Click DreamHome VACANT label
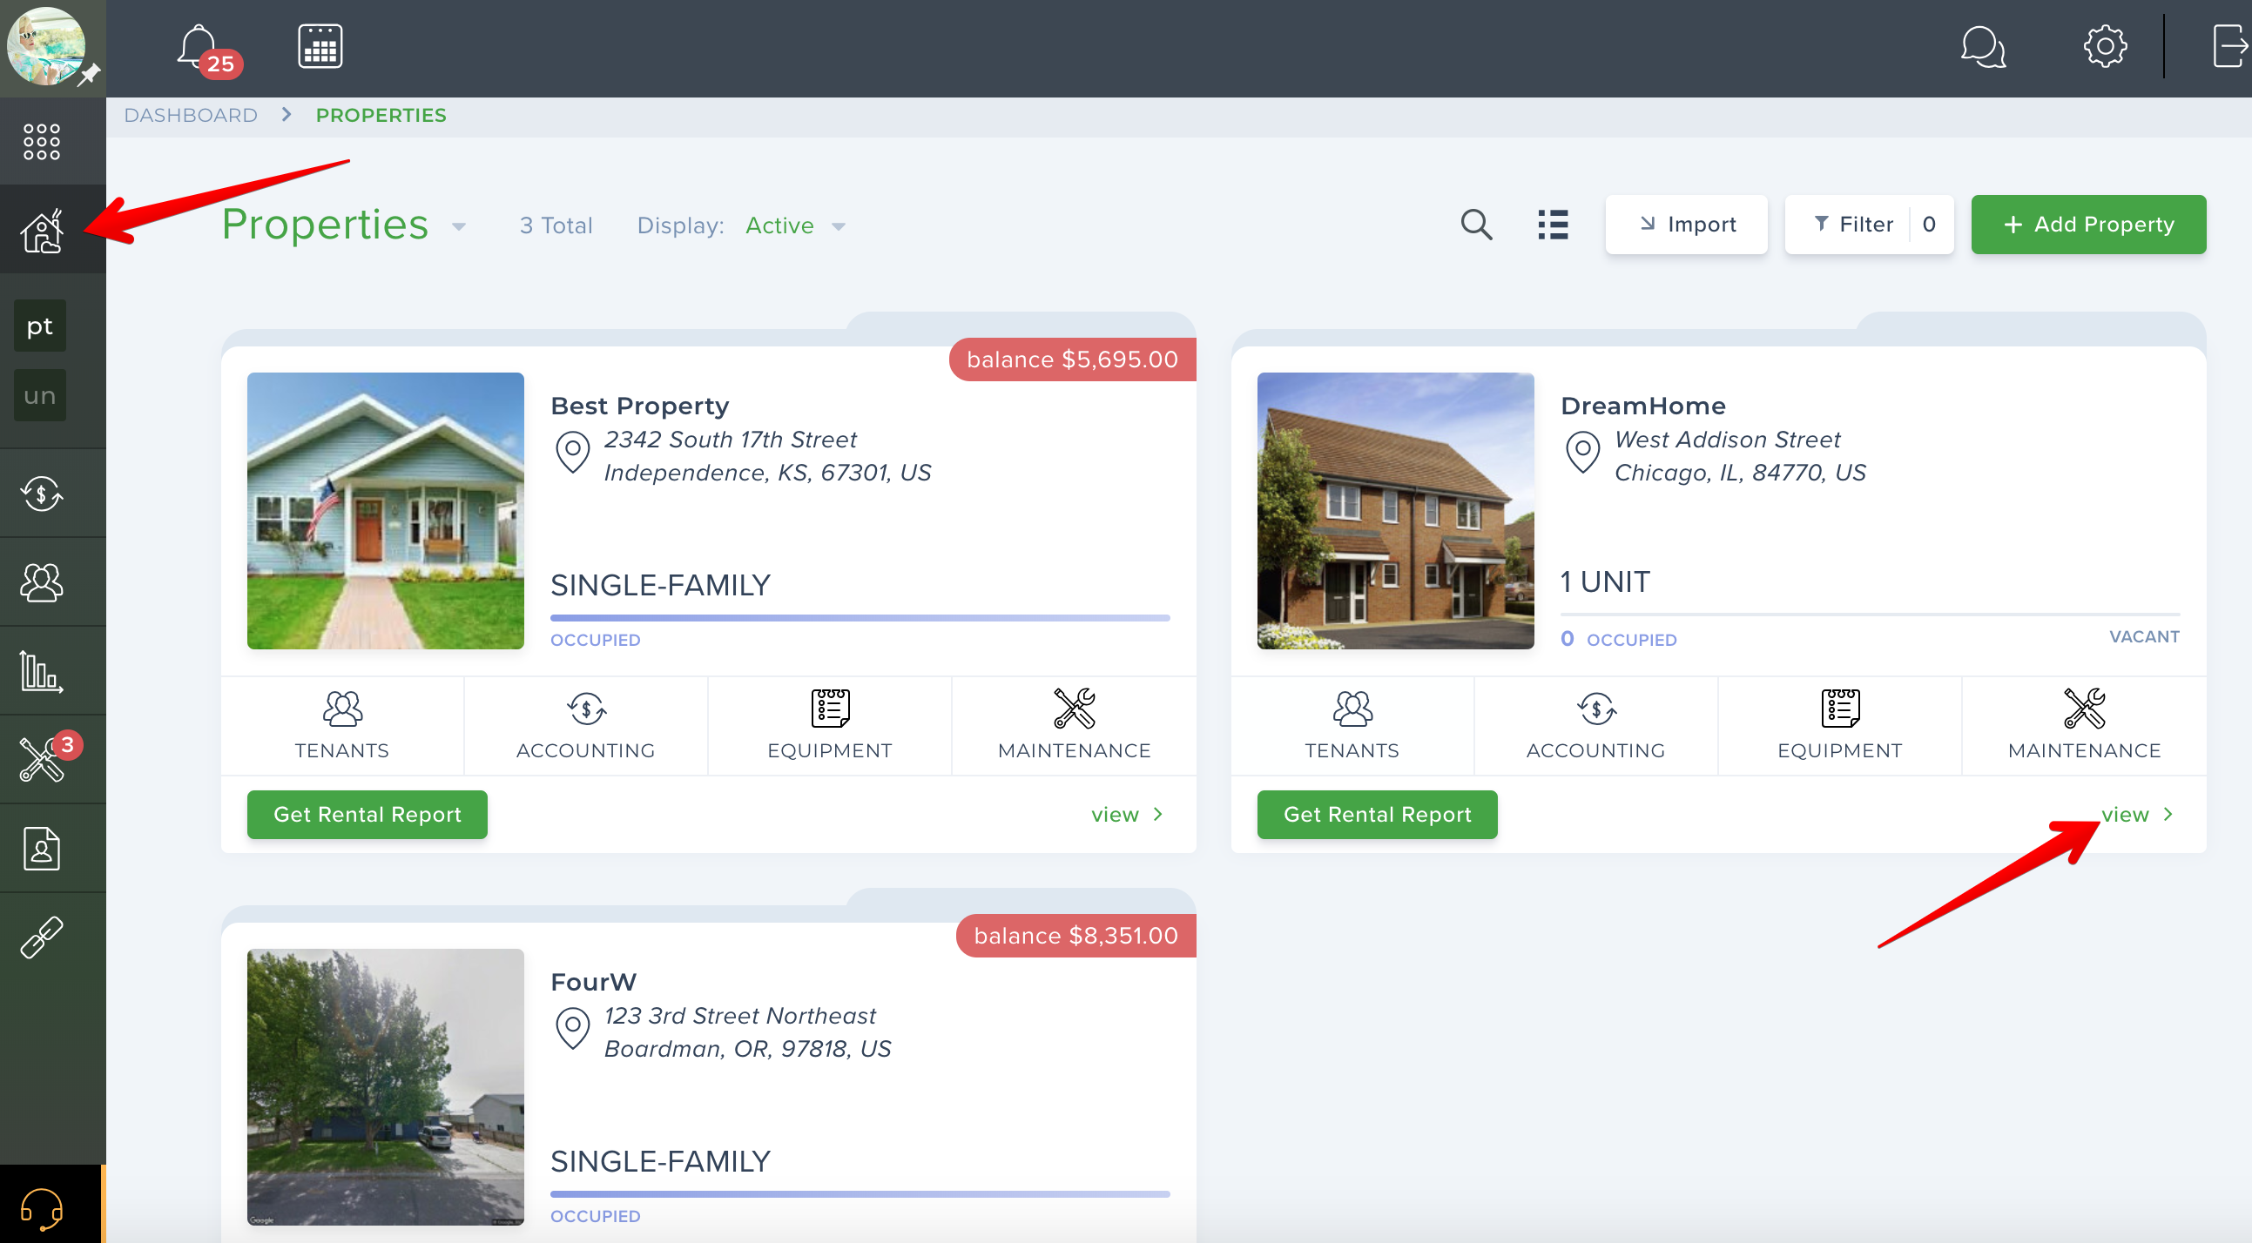 point(2144,636)
